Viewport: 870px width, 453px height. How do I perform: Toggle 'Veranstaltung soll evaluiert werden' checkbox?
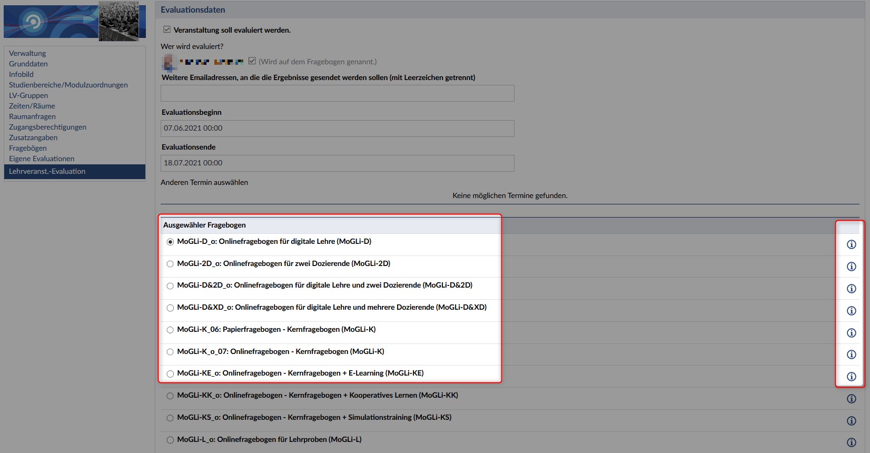[167, 29]
